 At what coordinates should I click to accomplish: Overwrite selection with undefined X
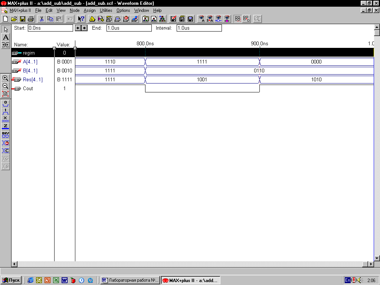tap(6, 119)
